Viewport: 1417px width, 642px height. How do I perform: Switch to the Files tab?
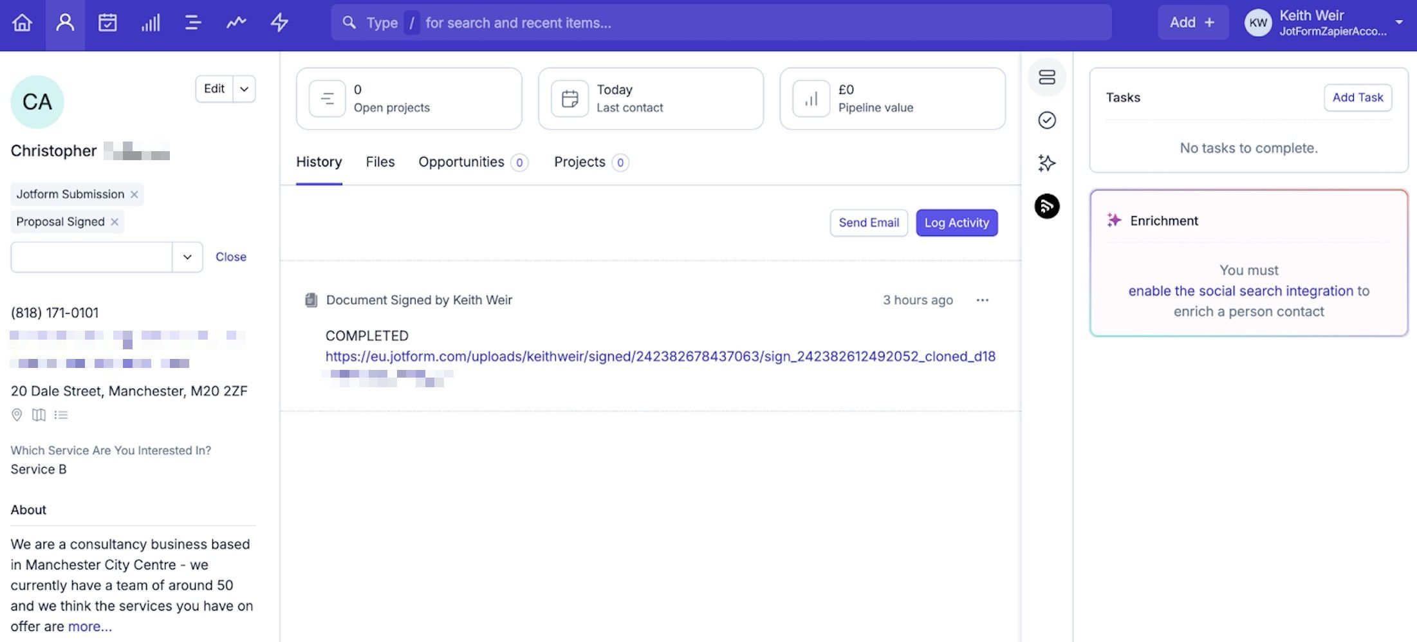[380, 162]
